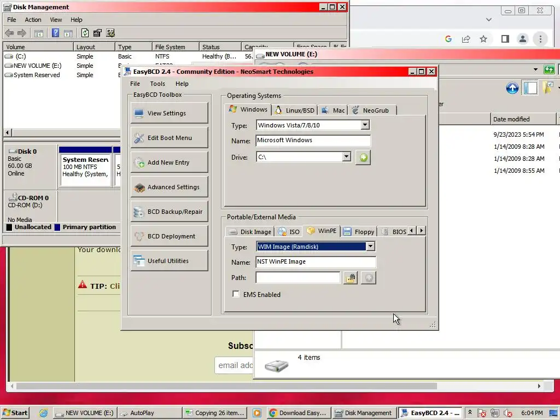
Task: Click the greyed add WinPE entry icon
Action: (x=369, y=278)
